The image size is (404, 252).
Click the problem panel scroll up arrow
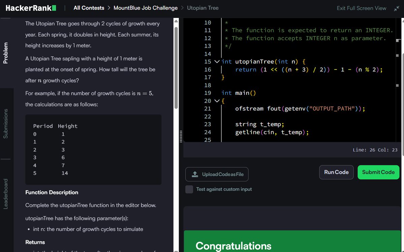(x=176, y=21)
